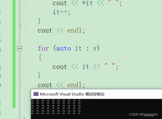Click the first console output row of 2s
162x119 pixels.
[56, 102]
